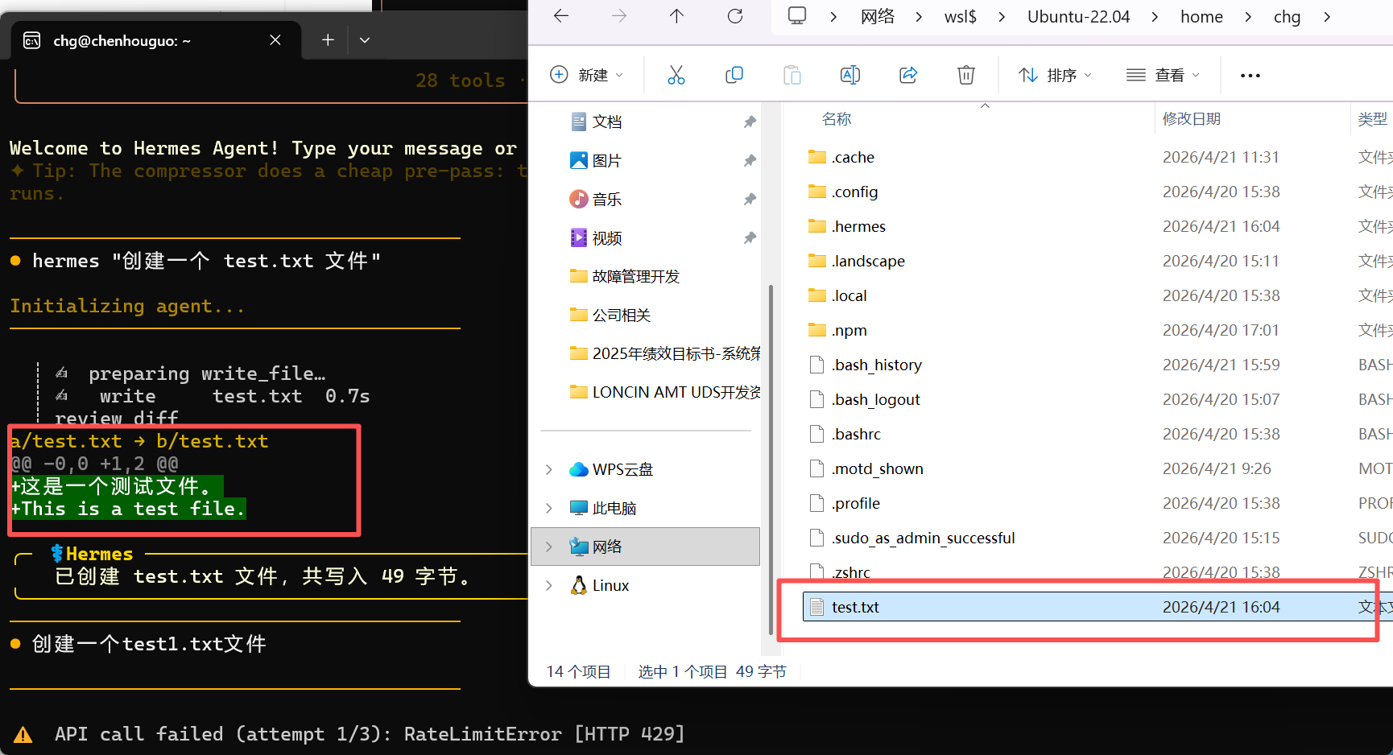
Task: Unpin 音乐 using its pin icon
Action: 750,199
